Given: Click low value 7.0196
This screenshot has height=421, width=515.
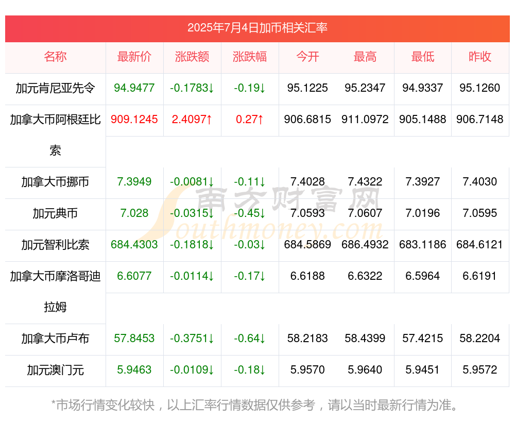Looking at the screenshot, I should point(423,213).
